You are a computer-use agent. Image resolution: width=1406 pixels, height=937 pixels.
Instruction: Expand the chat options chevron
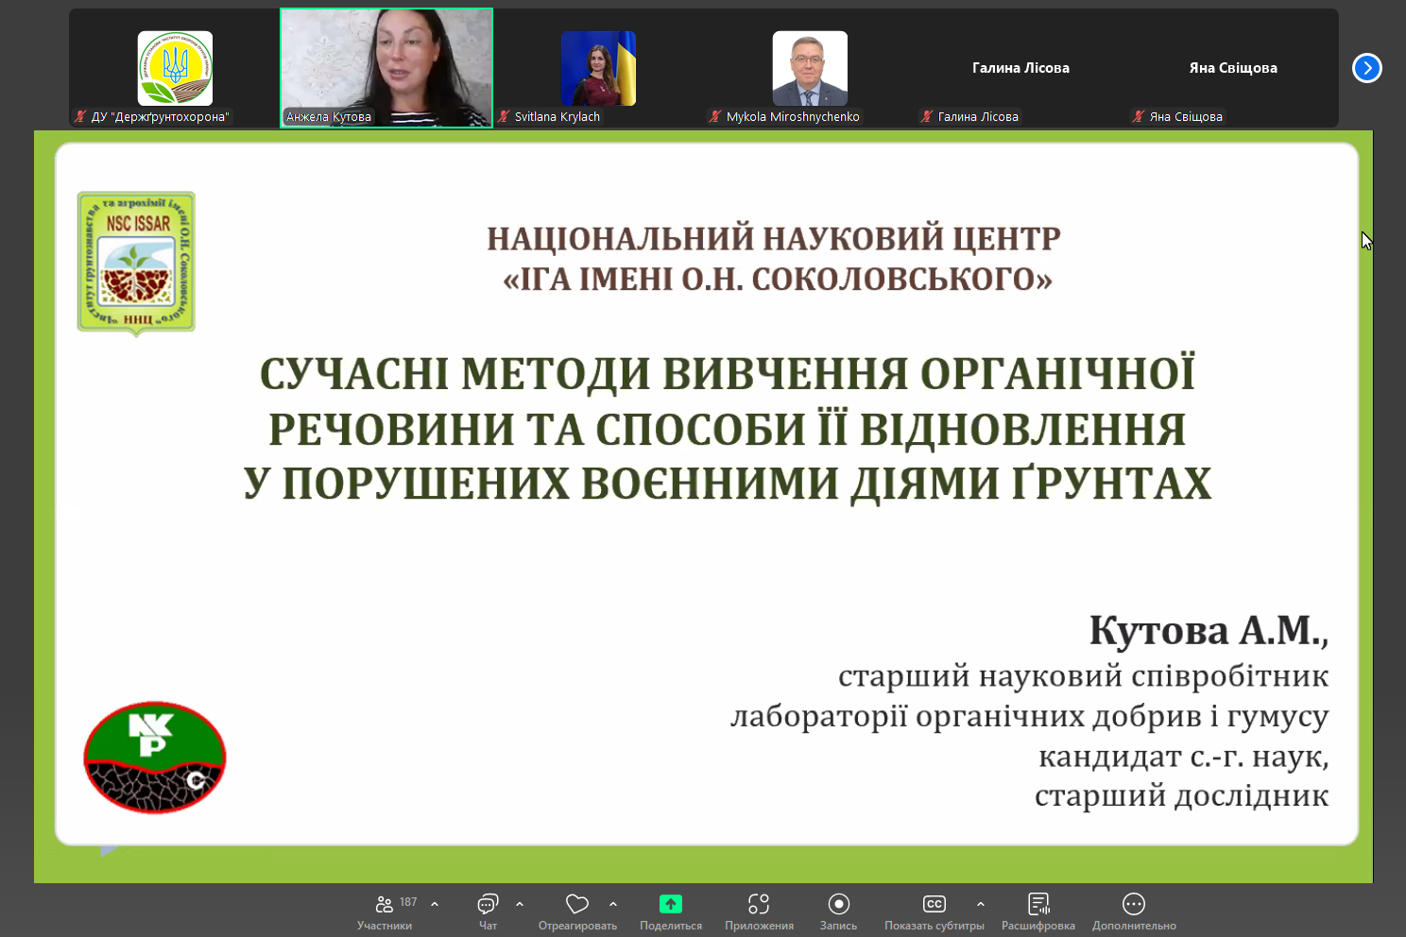click(x=520, y=905)
